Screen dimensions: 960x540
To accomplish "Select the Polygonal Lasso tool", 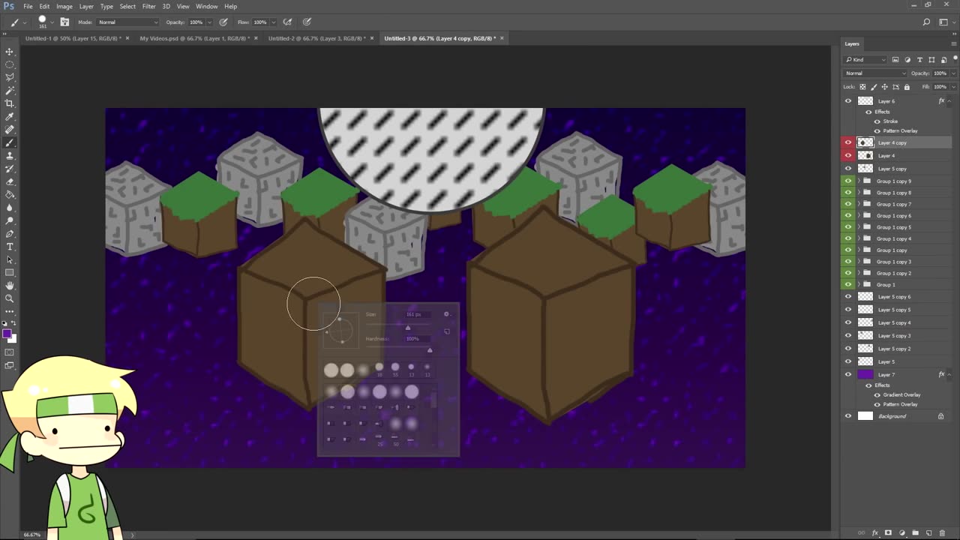I will [10, 77].
